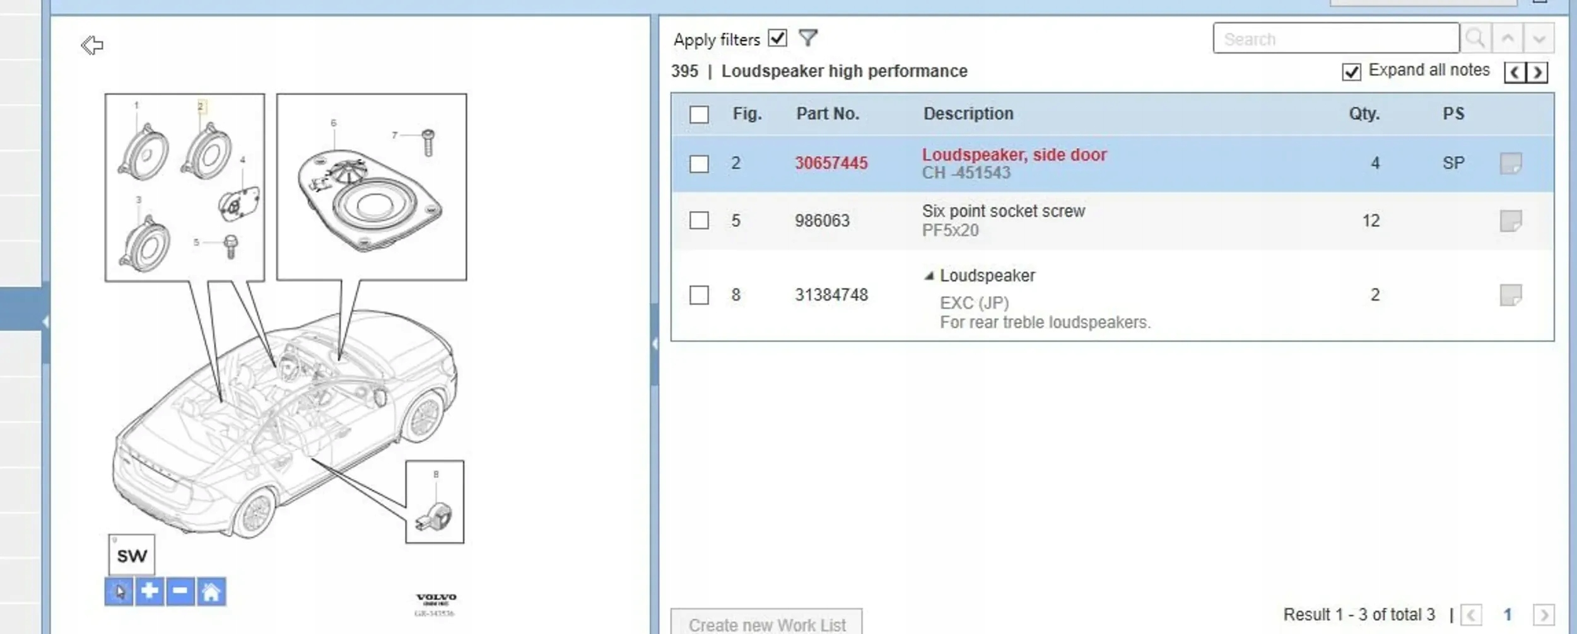Jump to previous search match with the up arrow
Viewport: 1577px width, 634px height.
[x=1508, y=38]
